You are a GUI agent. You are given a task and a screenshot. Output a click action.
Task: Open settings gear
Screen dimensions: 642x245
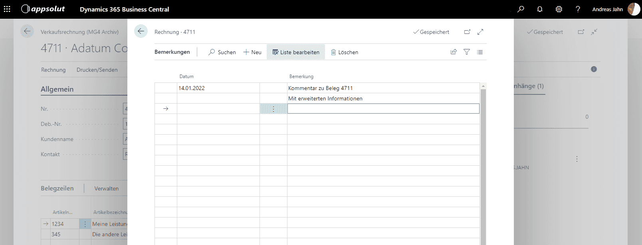pyautogui.click(x=559, y=9)
